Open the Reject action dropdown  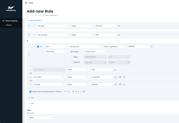click(x=41, y=117)
